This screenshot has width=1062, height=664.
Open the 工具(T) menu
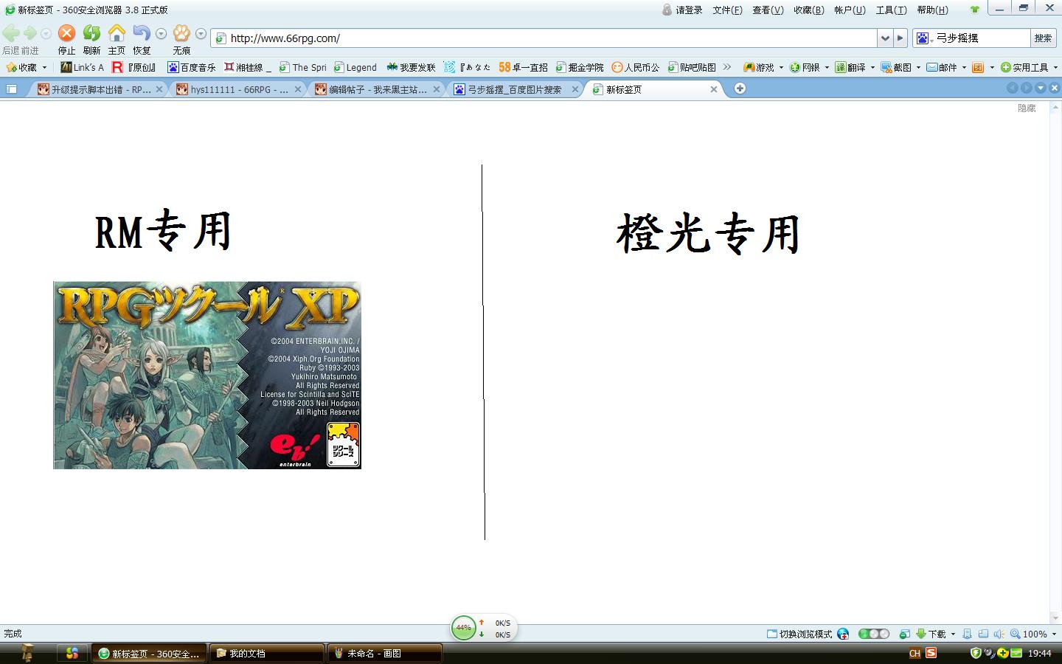[891, 10]
